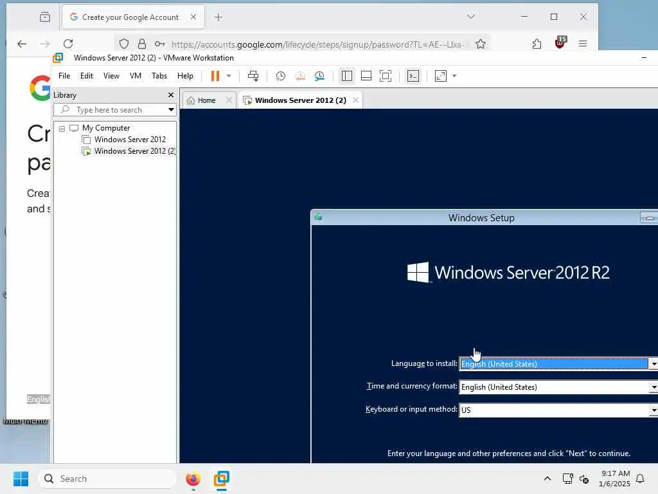Click the uBlock Origin extension icon
Screen dimensions: 658x494
[560, 42]
